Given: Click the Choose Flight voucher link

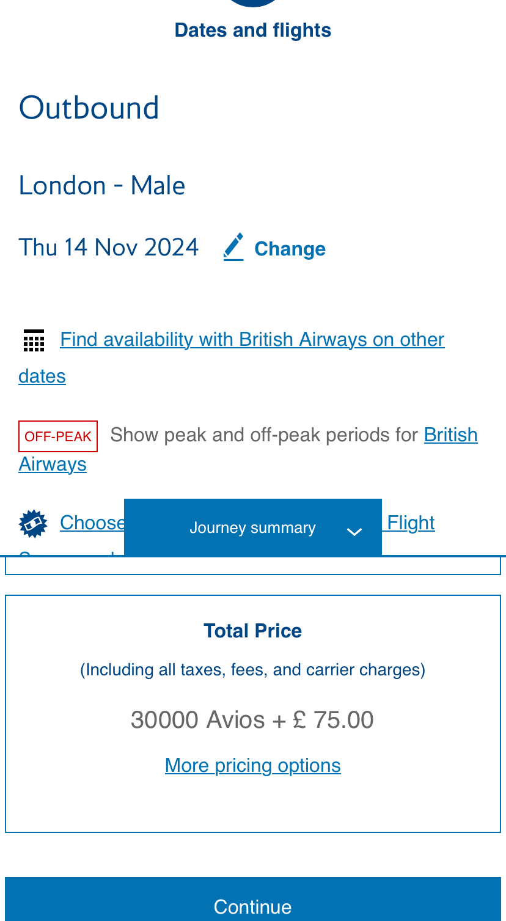Looking at the screenshot, I should pyautogui.click(x=93, y=523).
